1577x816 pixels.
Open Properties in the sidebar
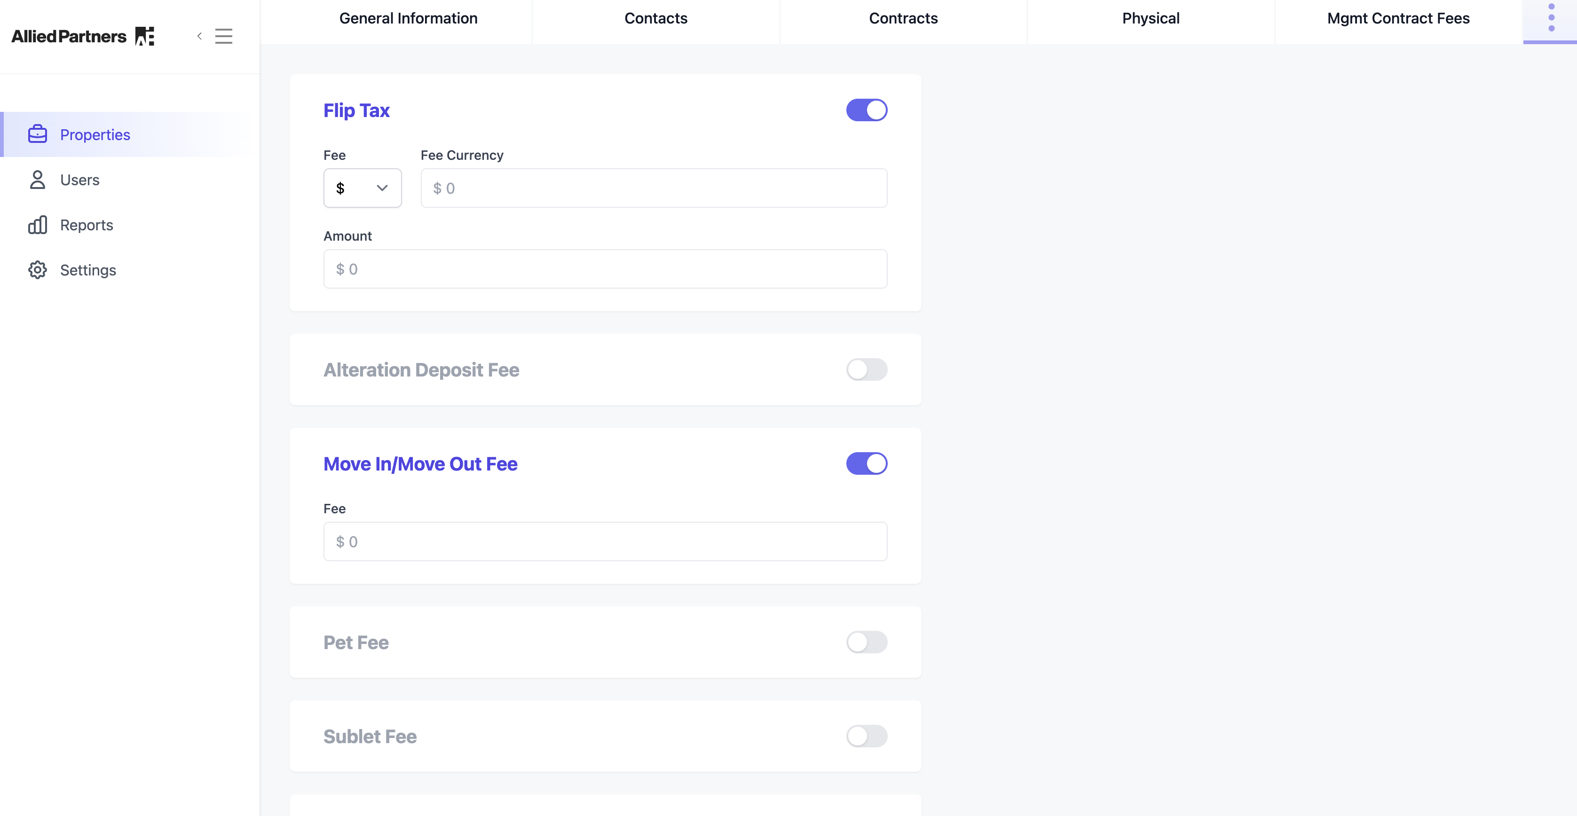pyautogui.click(x=130, y=134)
